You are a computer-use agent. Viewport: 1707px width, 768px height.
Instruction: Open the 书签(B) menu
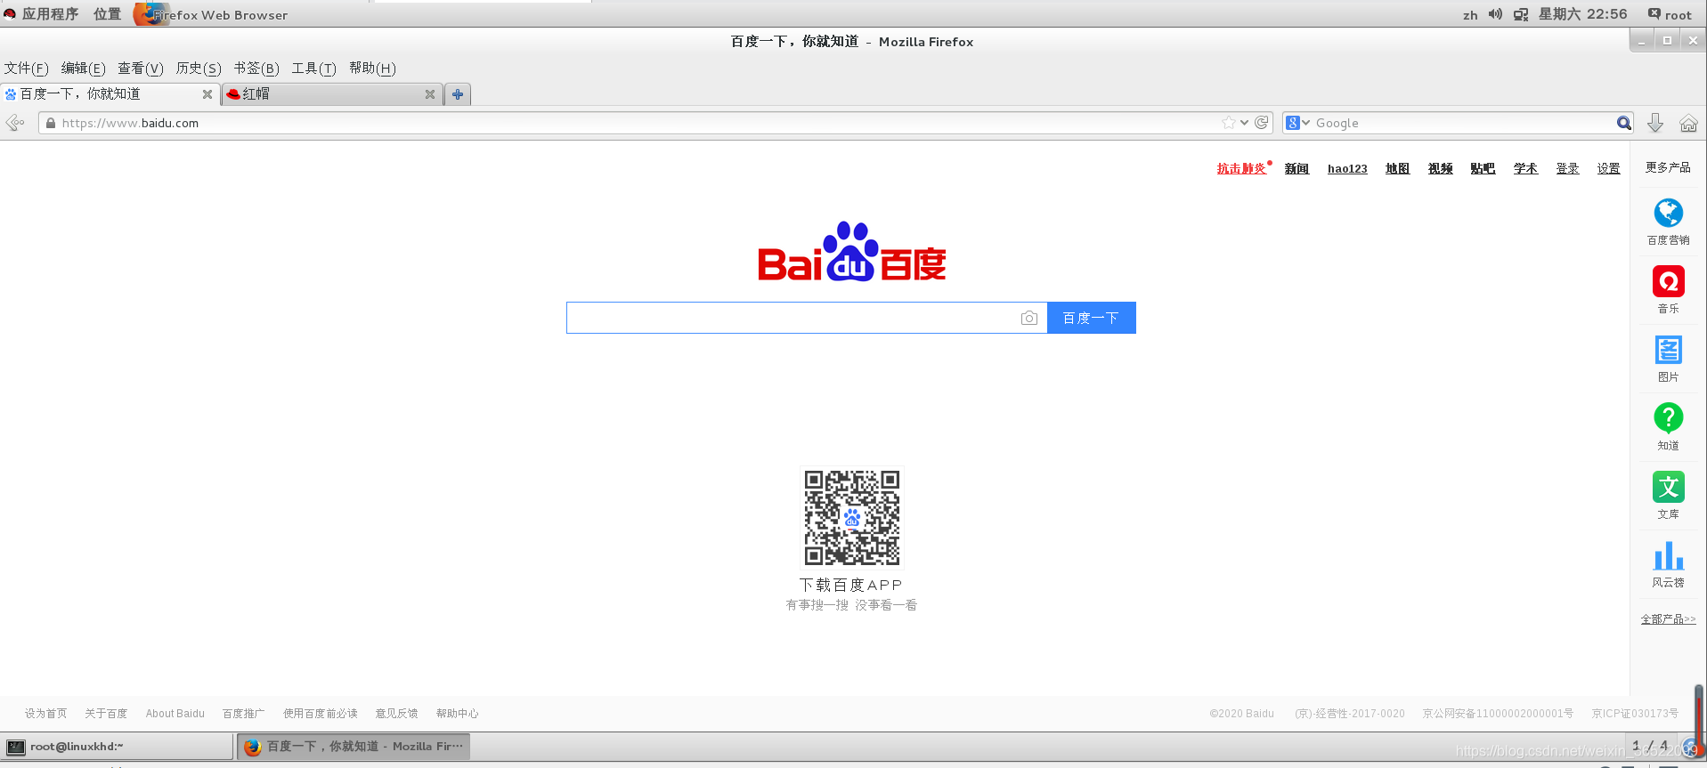(x=256, y=69)
